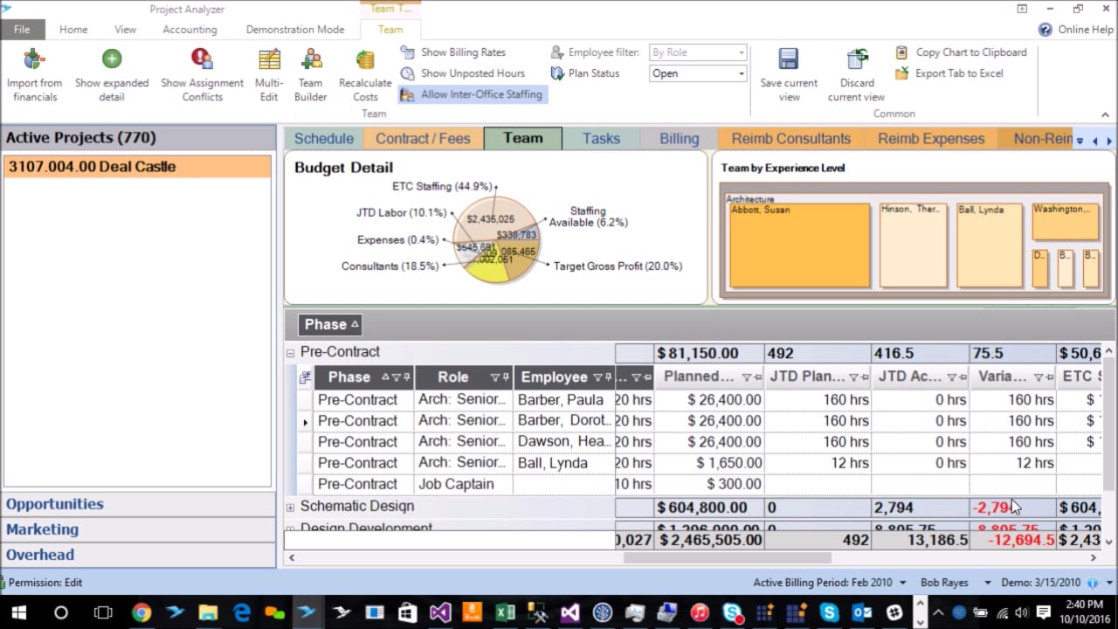Select the Washington treemap box
Image resolution: width=1118 pixels, height=629 pixels.
(x=1066, y=222)
